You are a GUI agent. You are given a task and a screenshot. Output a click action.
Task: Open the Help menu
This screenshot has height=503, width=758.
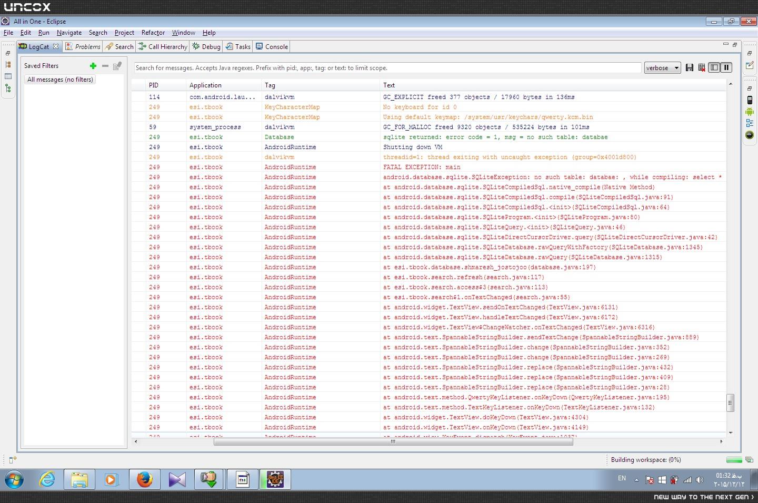[209, 33]
